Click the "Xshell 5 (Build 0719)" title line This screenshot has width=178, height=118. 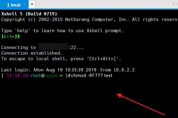(x=29, y=14)
